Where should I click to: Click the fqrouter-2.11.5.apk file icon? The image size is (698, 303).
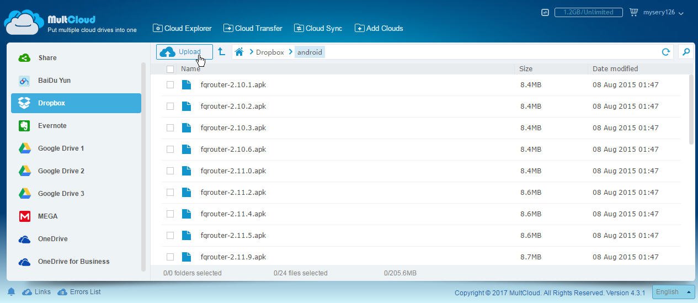tap(187, 235)
